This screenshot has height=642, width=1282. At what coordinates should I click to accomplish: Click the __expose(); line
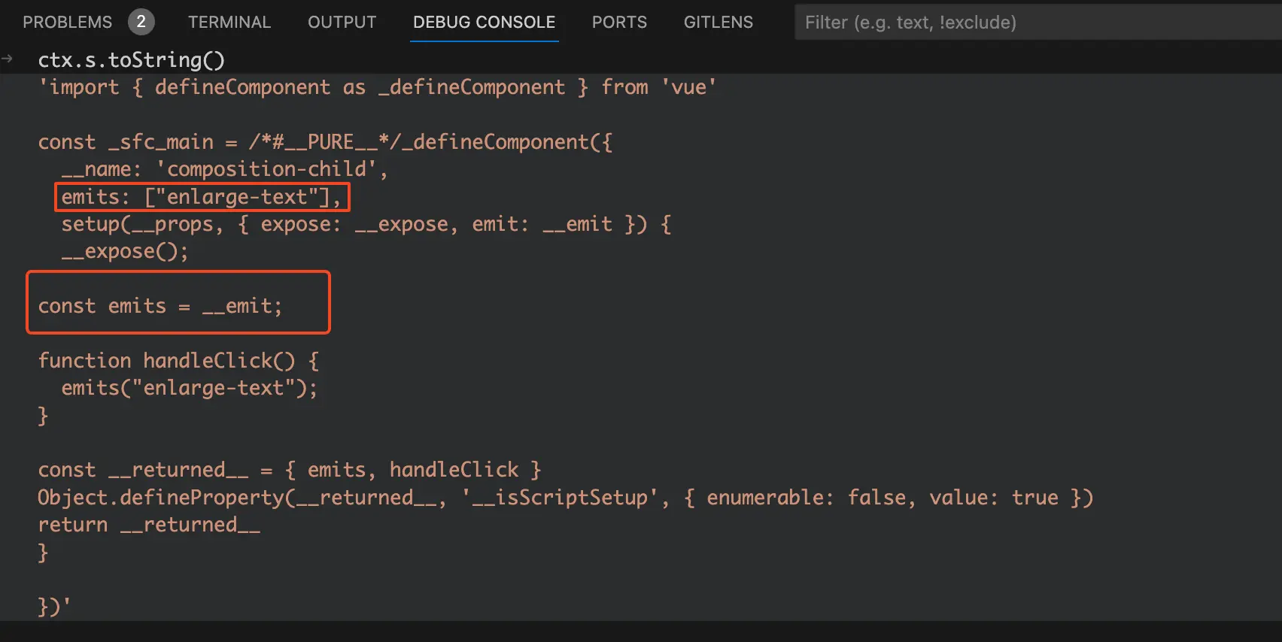(125, 251)
